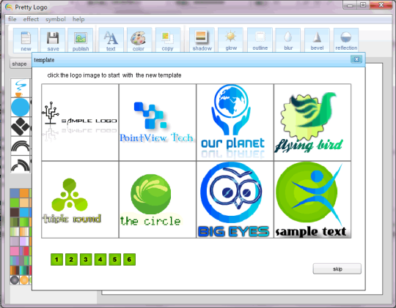
Task: Open the symbol menu
Action: [x=56, y=19]
